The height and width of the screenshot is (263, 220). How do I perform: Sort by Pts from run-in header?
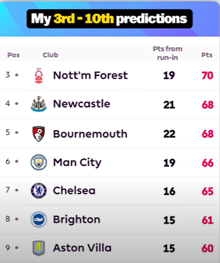coord(167,53)
